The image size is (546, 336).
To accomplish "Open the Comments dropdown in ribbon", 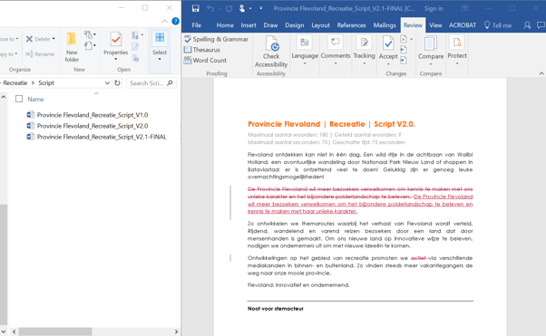I will [x=336, y=51].
